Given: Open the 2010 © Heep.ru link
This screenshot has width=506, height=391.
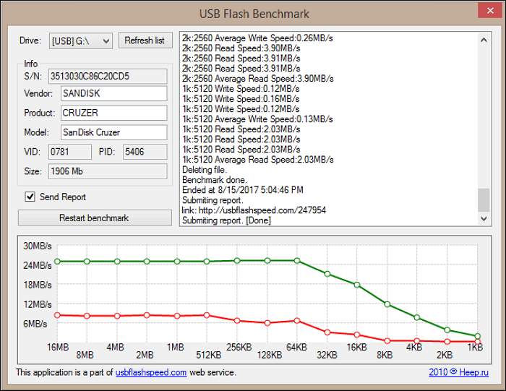Looking at the screenshot, I should tap(460, 373).
